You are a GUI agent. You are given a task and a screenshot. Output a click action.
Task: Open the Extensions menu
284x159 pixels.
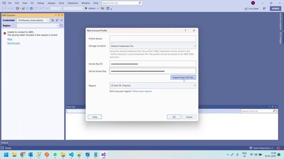click(73, 3)
